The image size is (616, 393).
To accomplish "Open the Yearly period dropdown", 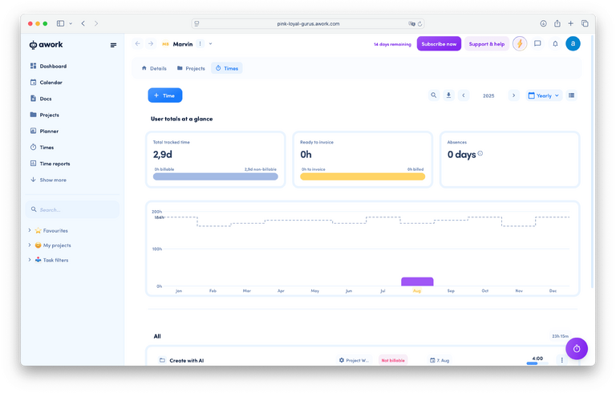I will (x=544, y=95).
